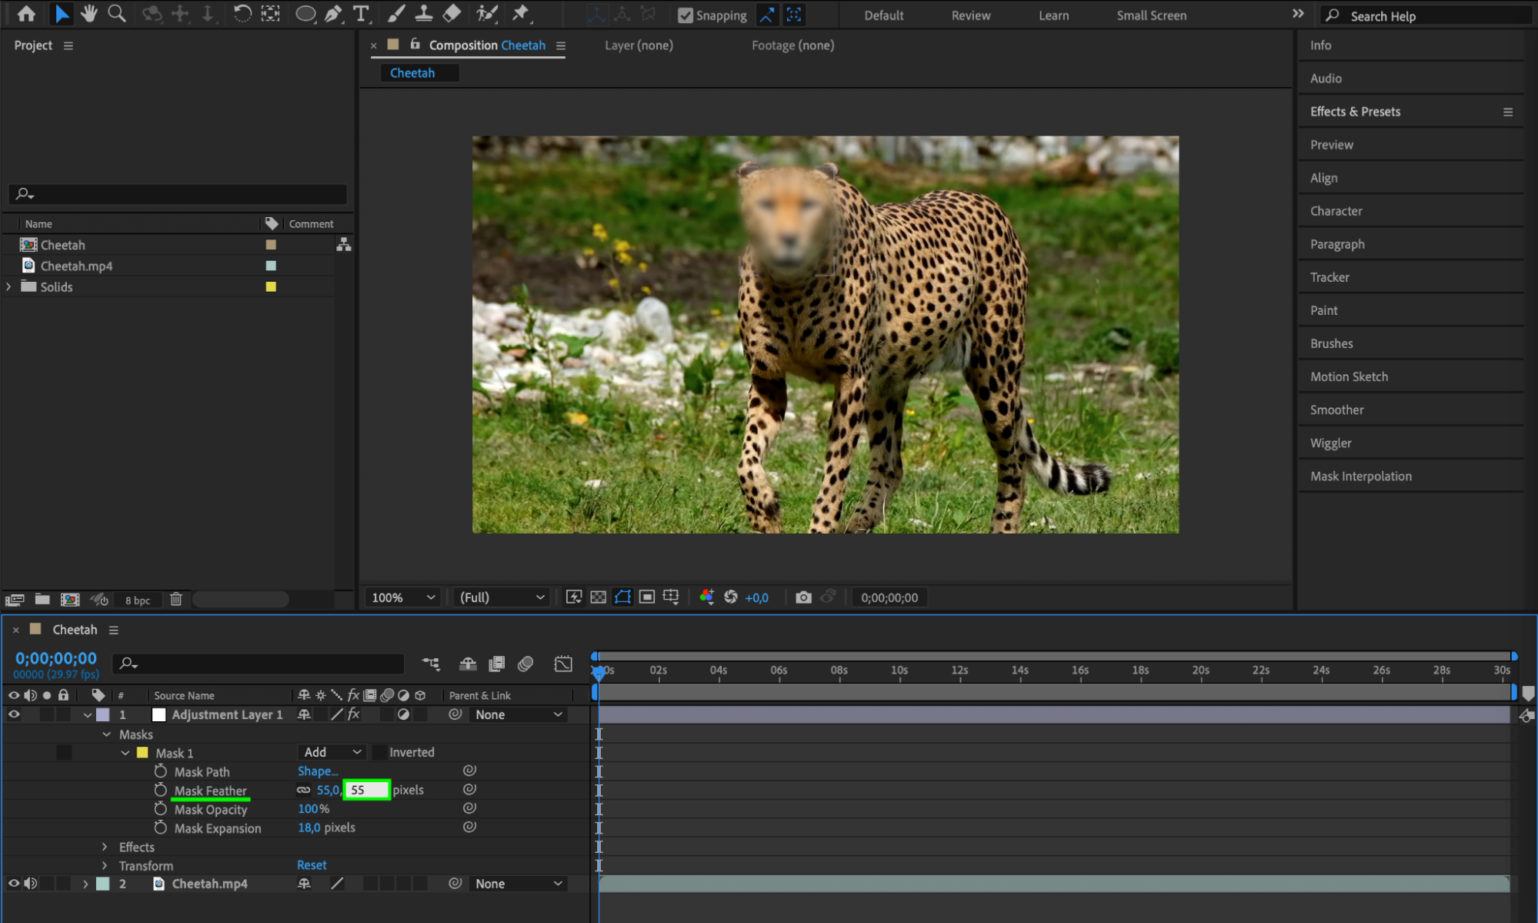The height and width of the screenshot is (923, 1538).
Task: Open the Mask 1 mode dropdown (Add)
Action: pyautogui.click(x=332, y=752)
